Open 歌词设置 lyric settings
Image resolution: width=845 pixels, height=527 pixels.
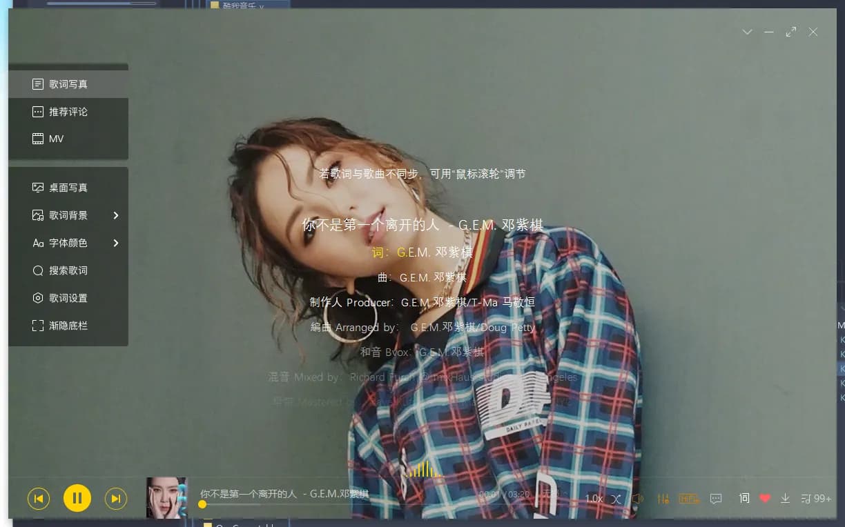tap(68, 298)
